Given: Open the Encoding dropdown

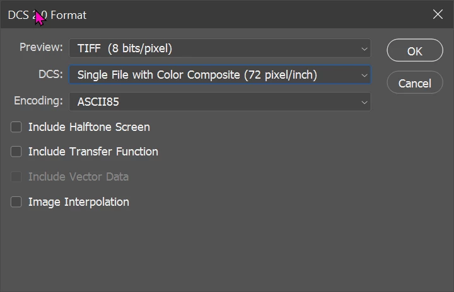Looking at the screenshot, I should pos(219,101).
